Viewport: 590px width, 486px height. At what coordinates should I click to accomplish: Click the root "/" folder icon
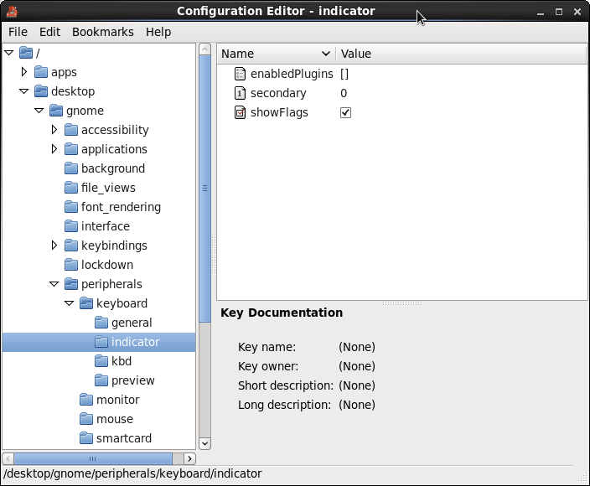point(26,53)
